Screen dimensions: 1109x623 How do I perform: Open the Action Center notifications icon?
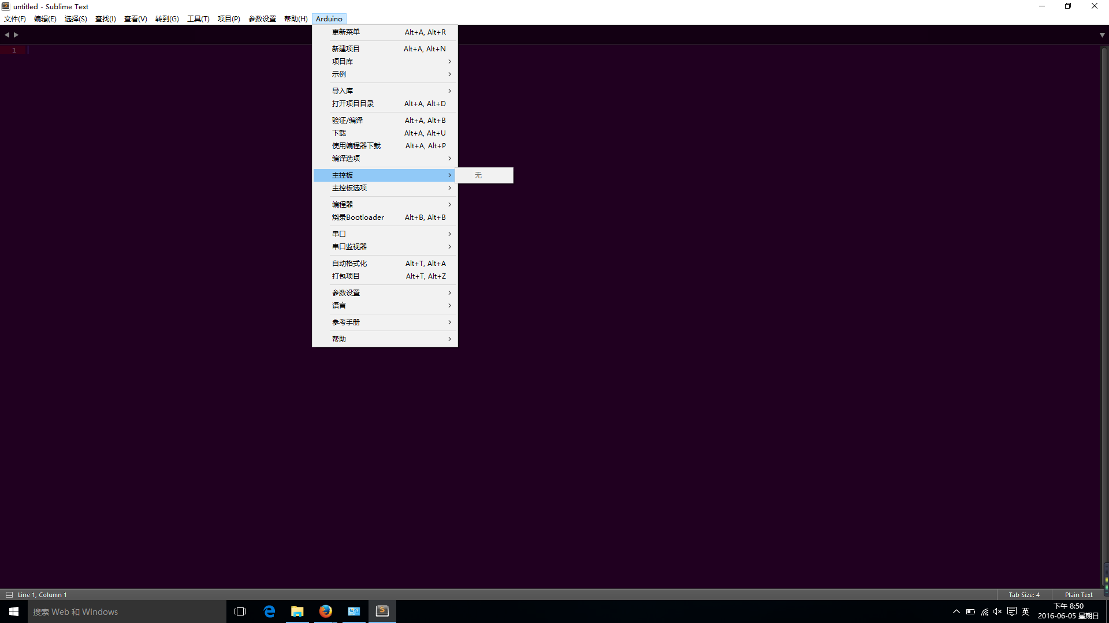click(x=1012, y=611)
